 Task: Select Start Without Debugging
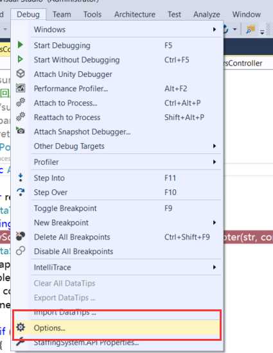pyautogui.click(x=126, y=60)
